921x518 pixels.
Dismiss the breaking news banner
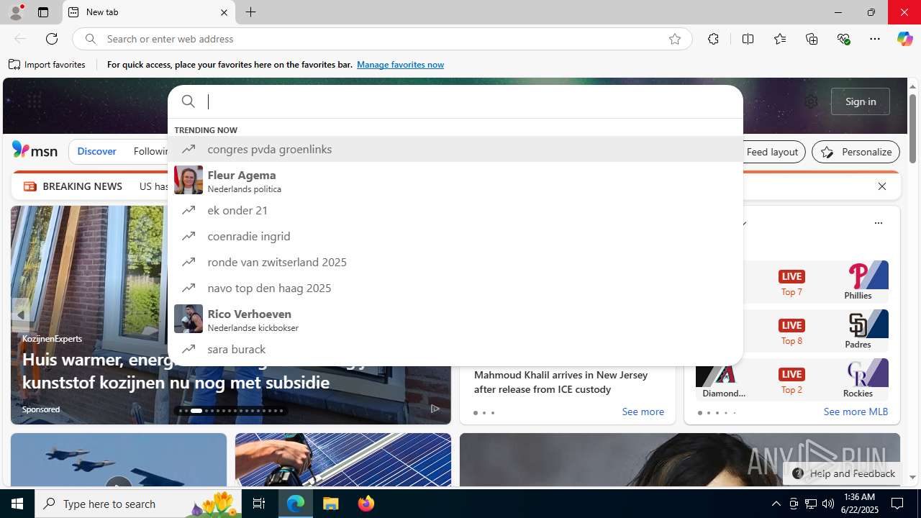pyautogui.click(x=882, y=186)
